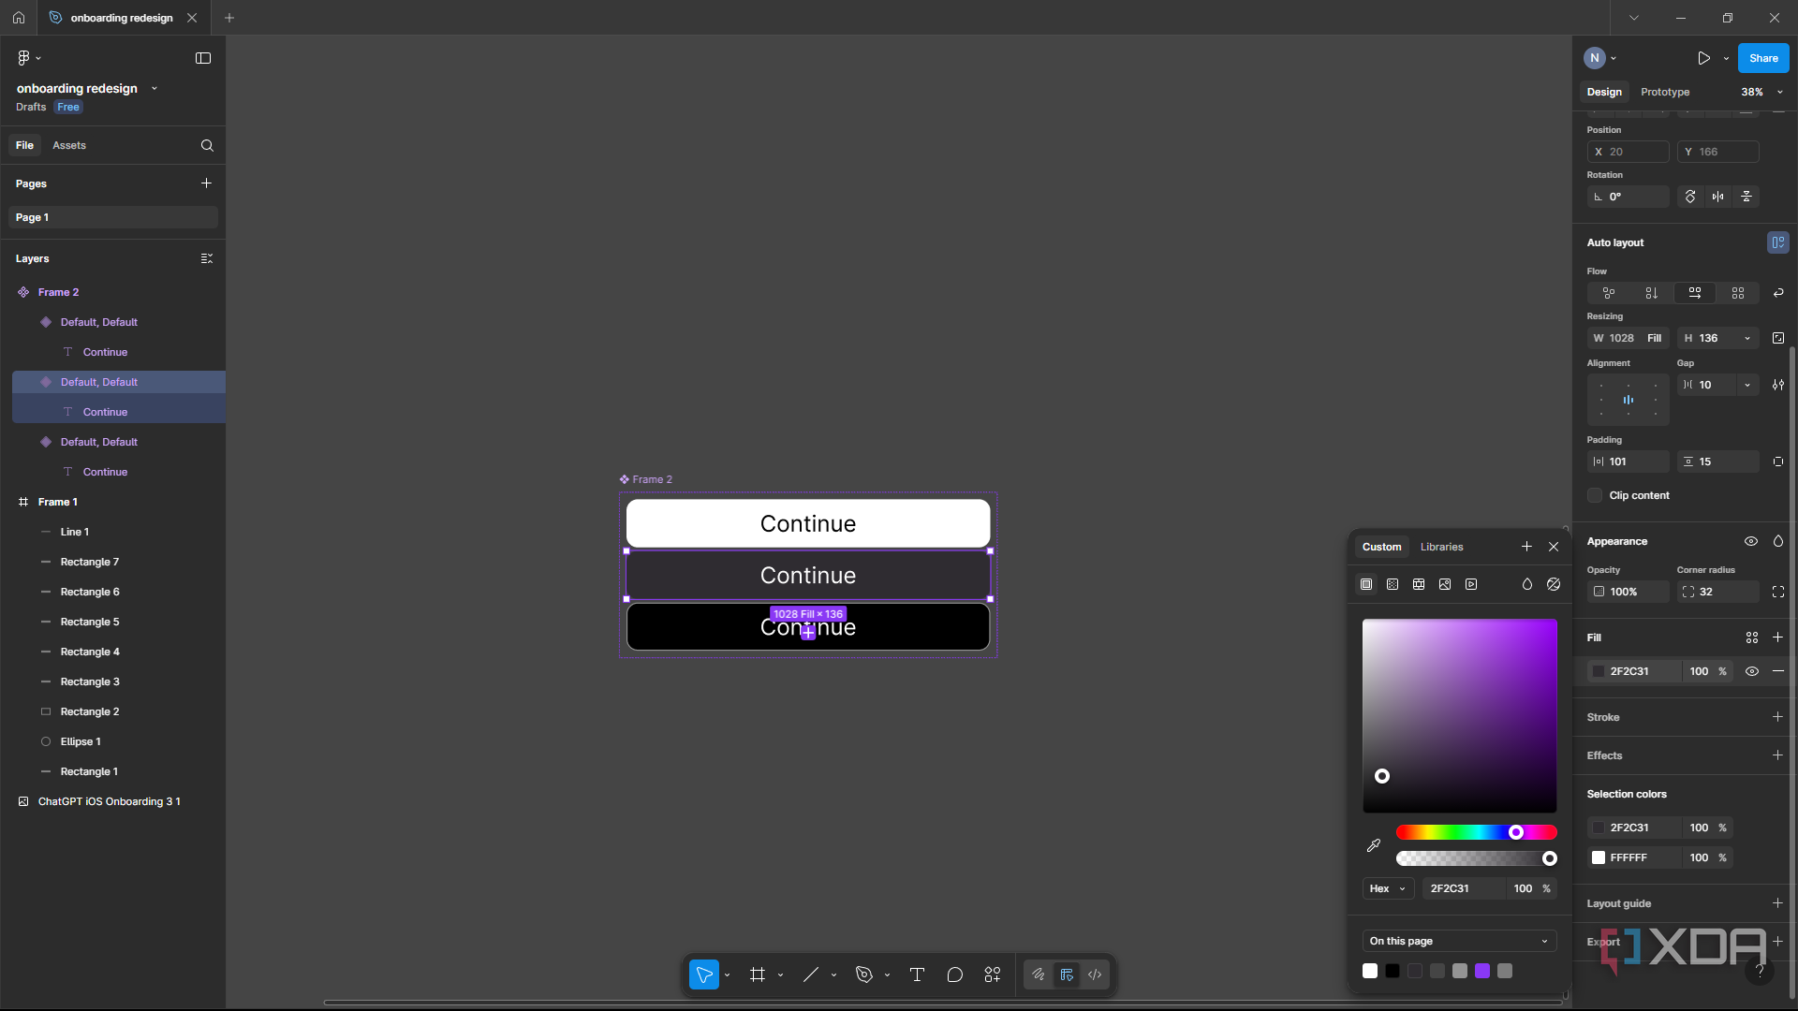Open Figma main menu icon
Screen dimensions: 1798x1011
[28, 58]
